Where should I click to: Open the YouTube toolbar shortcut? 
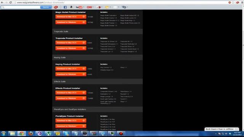pos(79,7)
